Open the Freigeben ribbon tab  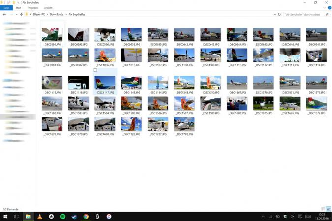[32, 8]
